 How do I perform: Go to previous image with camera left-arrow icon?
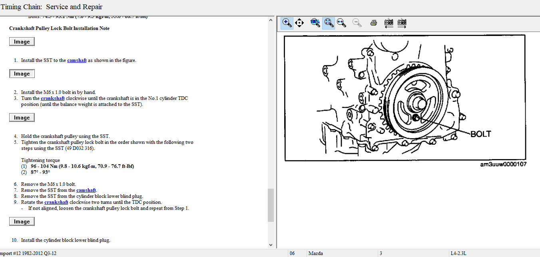coord(389,23)
